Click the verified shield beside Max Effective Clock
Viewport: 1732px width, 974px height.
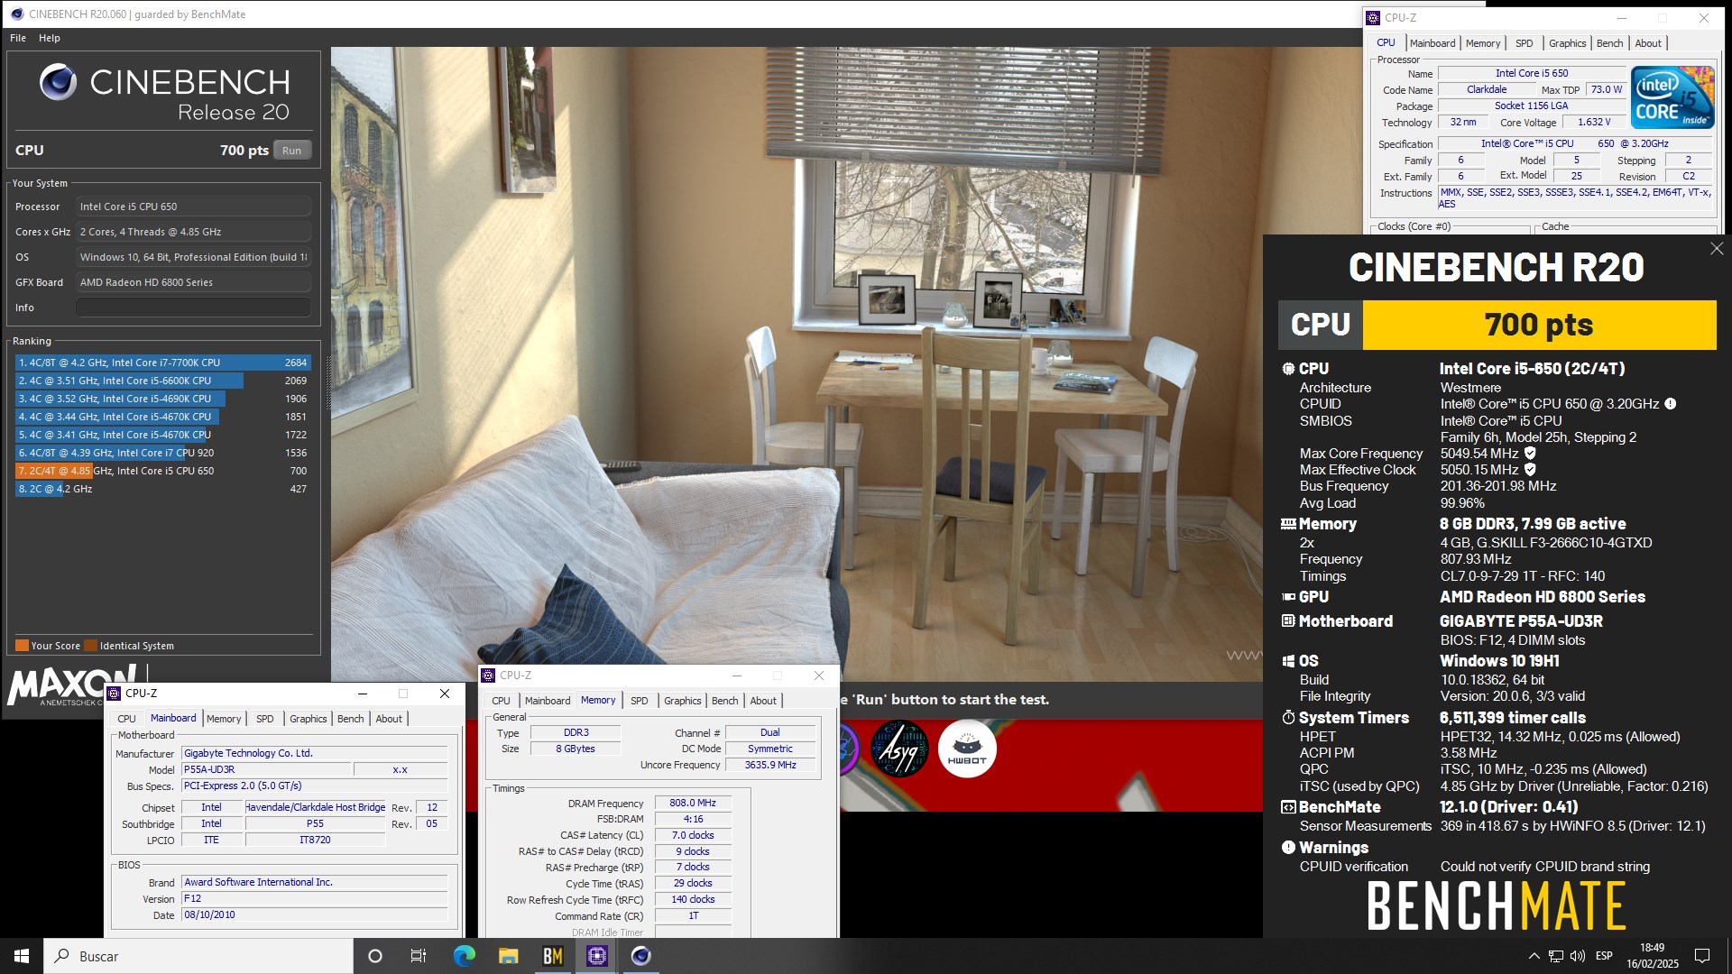[1530, 470]
